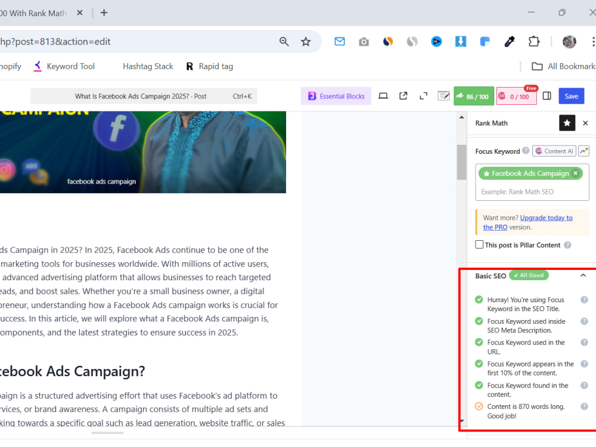Open the Hashtag Stack bookmark

point(147,67)
